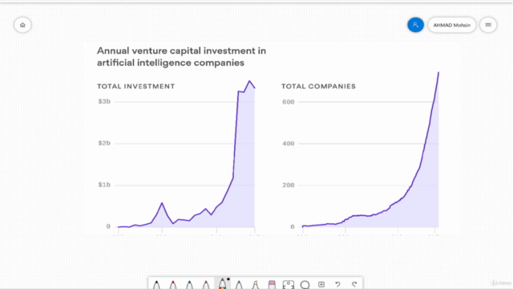Select the yellow highlighter tool
Viewport: 513px width, 289px height.
[256, 284]
